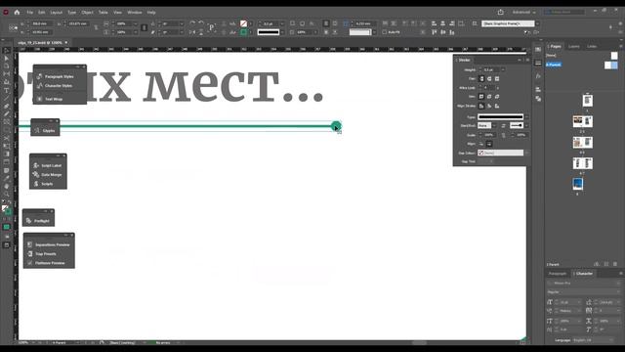
Task: Open the Effects (fx) panel icon
Action: tap(538, 76)
